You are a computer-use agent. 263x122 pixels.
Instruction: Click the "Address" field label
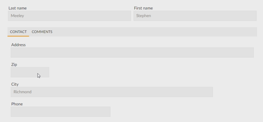coord(18,45)
